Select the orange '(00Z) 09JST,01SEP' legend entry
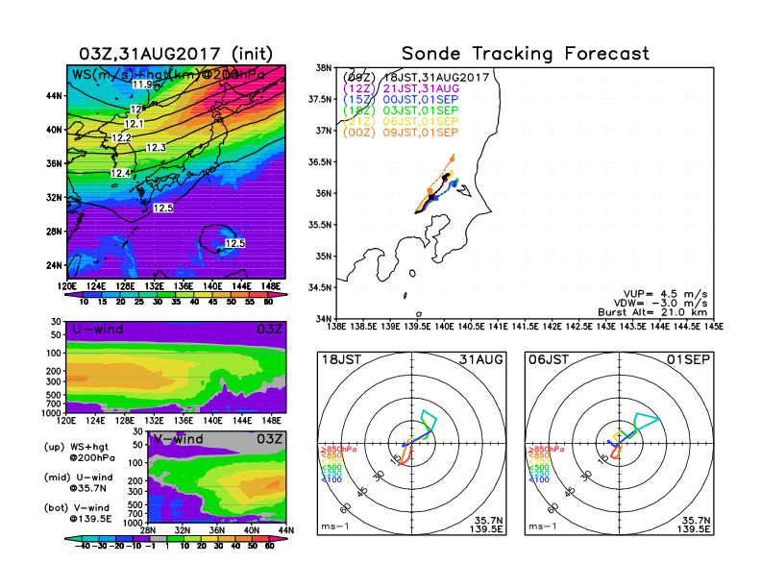Screen dimensions: 761x588 (401, 133)
